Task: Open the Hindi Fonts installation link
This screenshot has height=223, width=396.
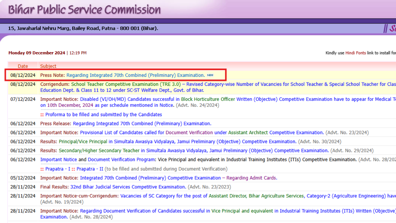Action: pyautogui.click(x=355, y=53)
